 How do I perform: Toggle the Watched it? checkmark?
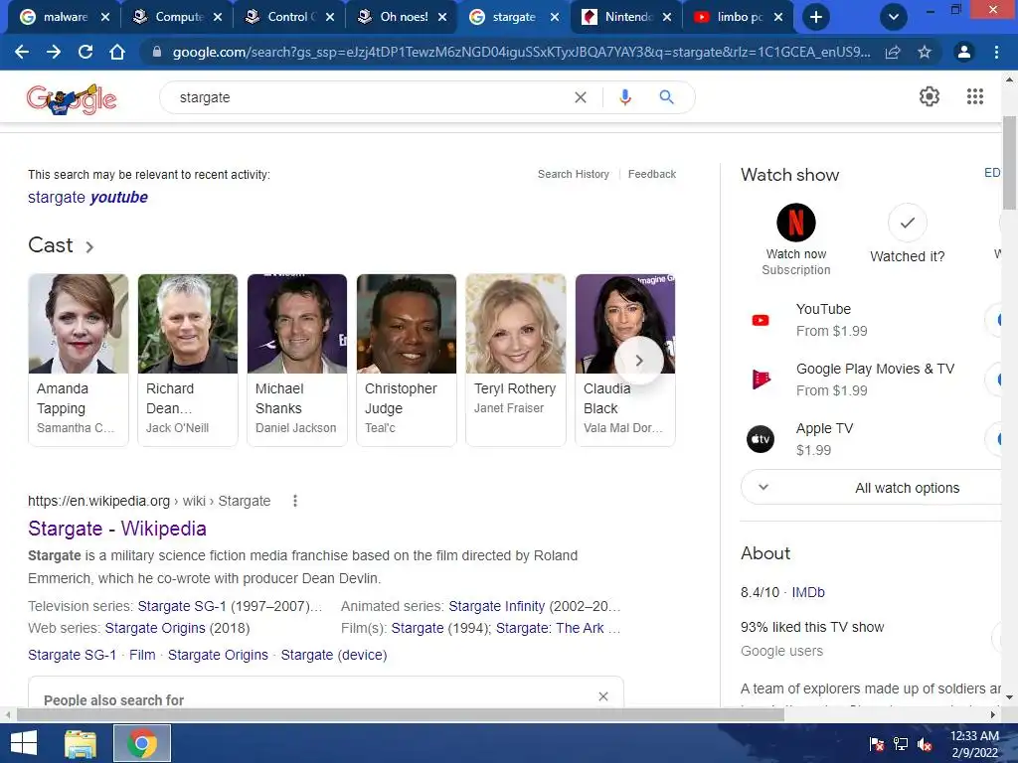point(907,223)
